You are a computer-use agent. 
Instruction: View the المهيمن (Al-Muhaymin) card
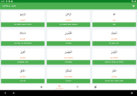coord(68,57)
